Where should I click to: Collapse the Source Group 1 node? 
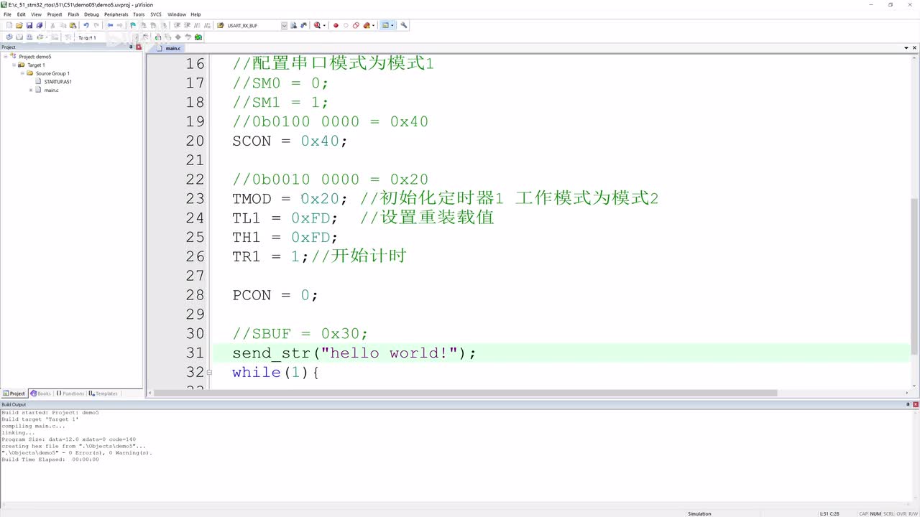point(22,73)
